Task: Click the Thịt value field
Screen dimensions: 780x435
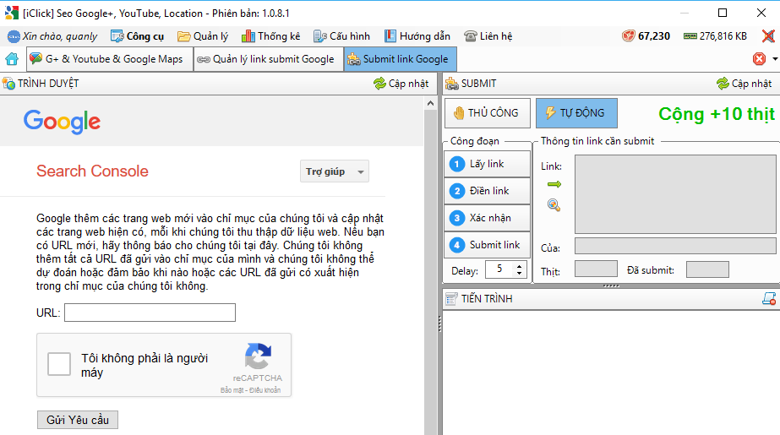Action: coord(596,269)
